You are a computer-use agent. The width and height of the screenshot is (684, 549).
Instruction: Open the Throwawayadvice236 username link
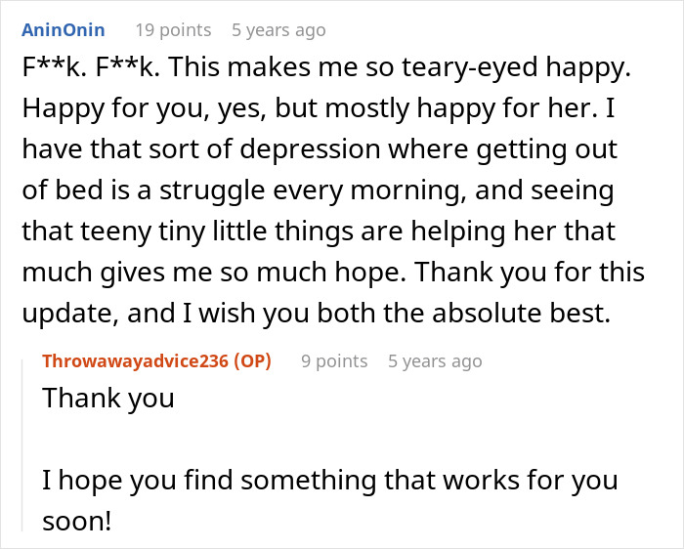pos(134,361)
